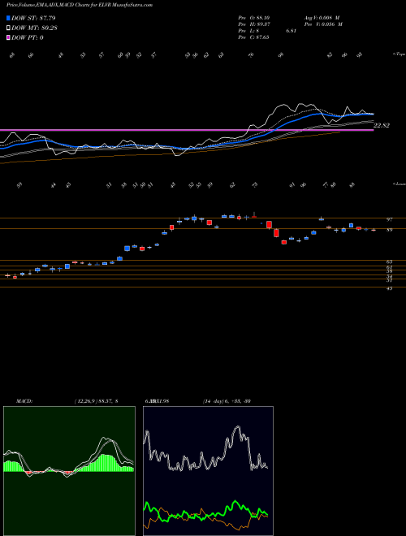Click the 45 price level label
Image resolution: width=406 pixels, height=536 pixels.
[x=389, y=288]
